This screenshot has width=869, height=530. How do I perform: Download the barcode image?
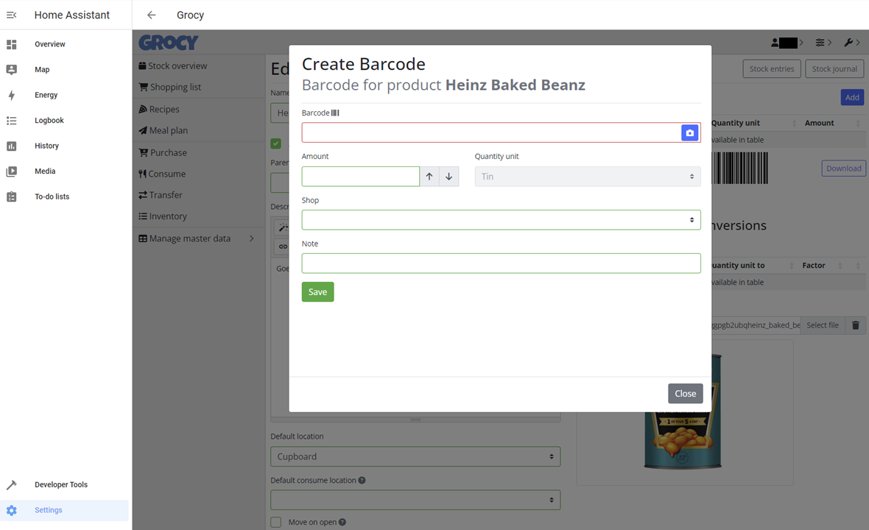click(843, 169)
